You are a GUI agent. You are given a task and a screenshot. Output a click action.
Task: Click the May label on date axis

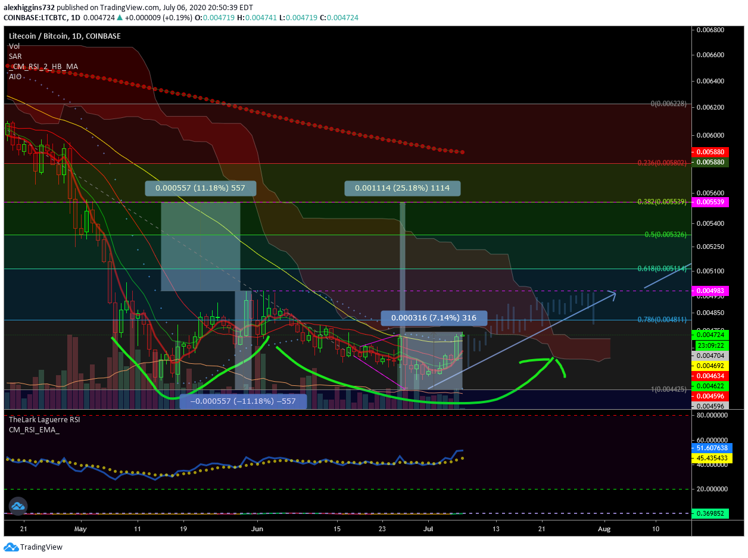pyautogui.click(x=82, y=528)
